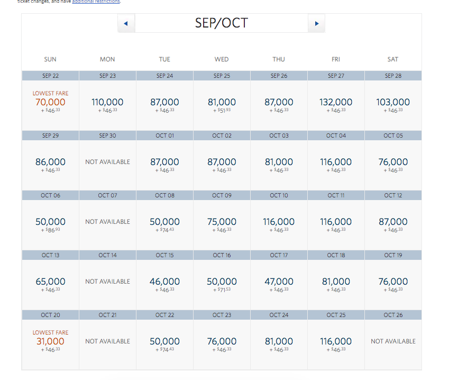This screenshot has width=449, height=380.
Task: Pick Sep 25 fare with $51.93 fee
Action: 222,102
